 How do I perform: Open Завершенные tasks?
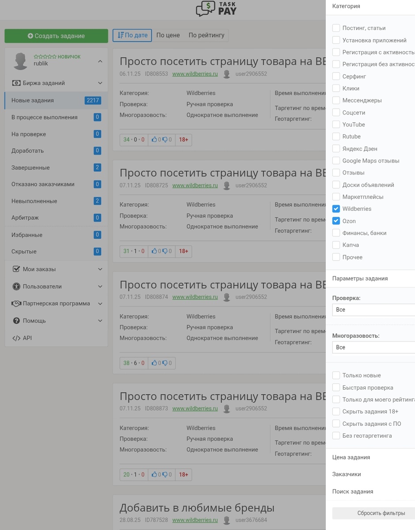click(x=56, y=167)
